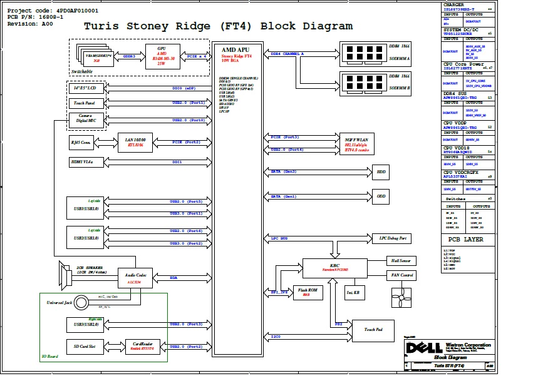Select the LPC Debug Port block
This screenshot has width=533, height=376.
pyautogui.click(x=392, y=238)
